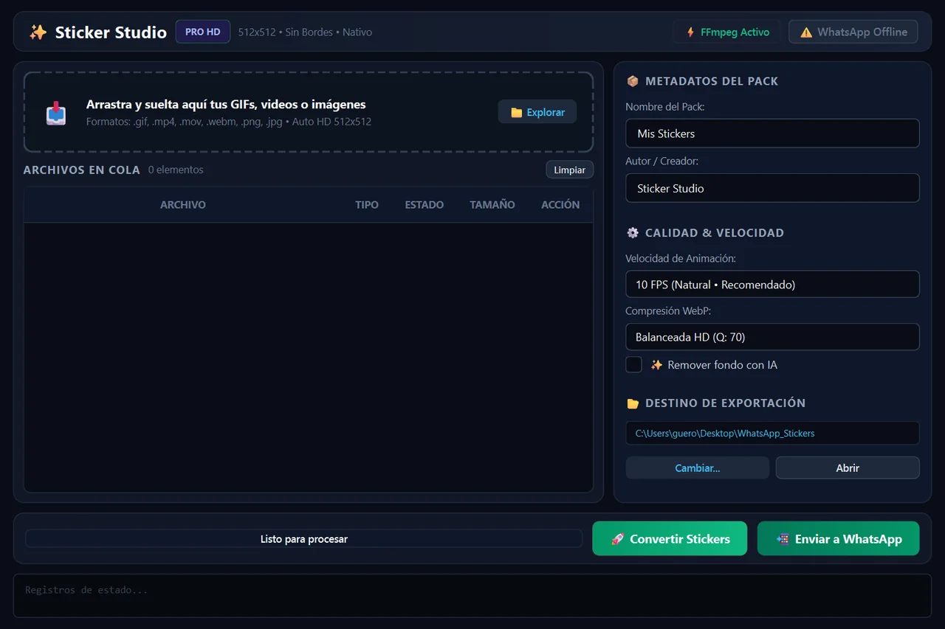Click the lightning bolt icon in FFmpeg Activo
Image resolution: width=945 pixels, height=629 pixels.
pos(690,32)
